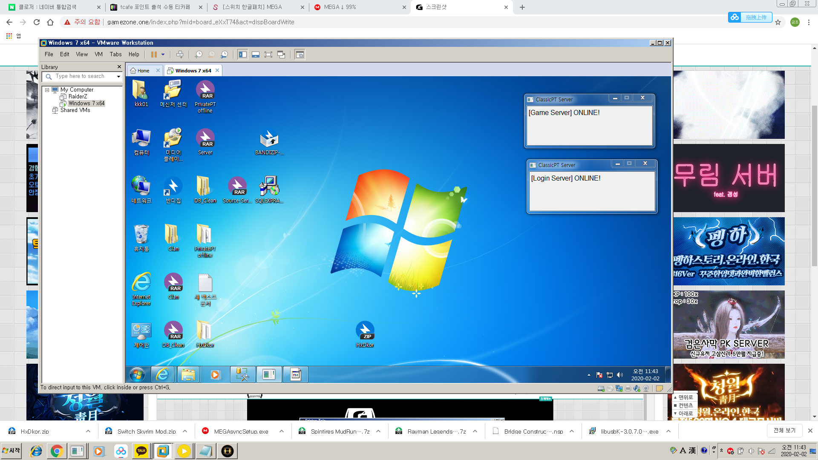
Task: Open the Tabs menu in VMware
Action: [115, 54]
